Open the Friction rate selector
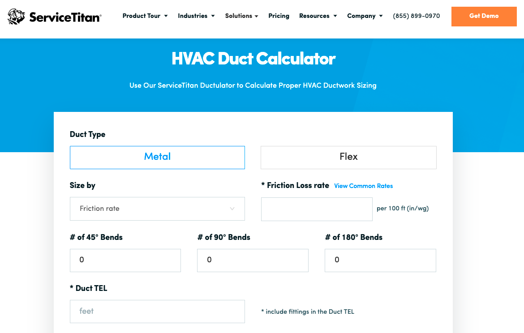The width and height of the screenshot is (524, 333). coord(157,209)
